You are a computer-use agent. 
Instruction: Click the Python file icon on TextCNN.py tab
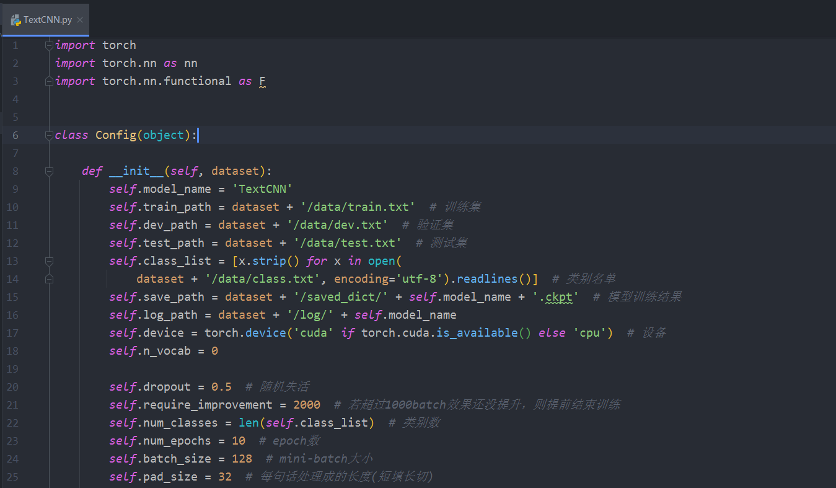click(x=16, y=20)
